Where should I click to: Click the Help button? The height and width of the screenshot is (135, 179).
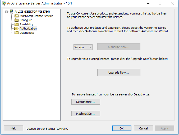click(x=13, y=128)
